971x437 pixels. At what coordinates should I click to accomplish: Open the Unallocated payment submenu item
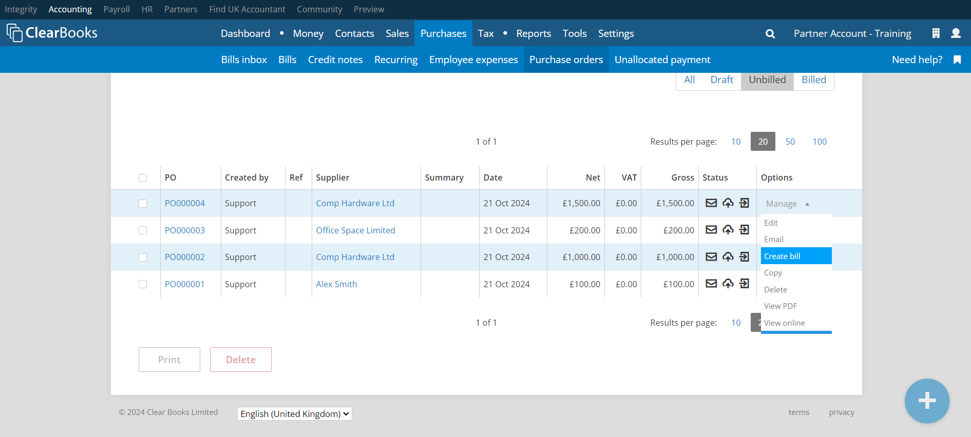[662, 59]
